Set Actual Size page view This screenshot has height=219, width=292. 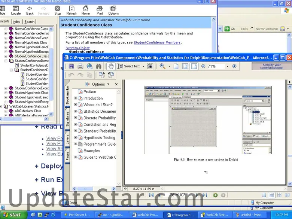click(x=176, y=66)
